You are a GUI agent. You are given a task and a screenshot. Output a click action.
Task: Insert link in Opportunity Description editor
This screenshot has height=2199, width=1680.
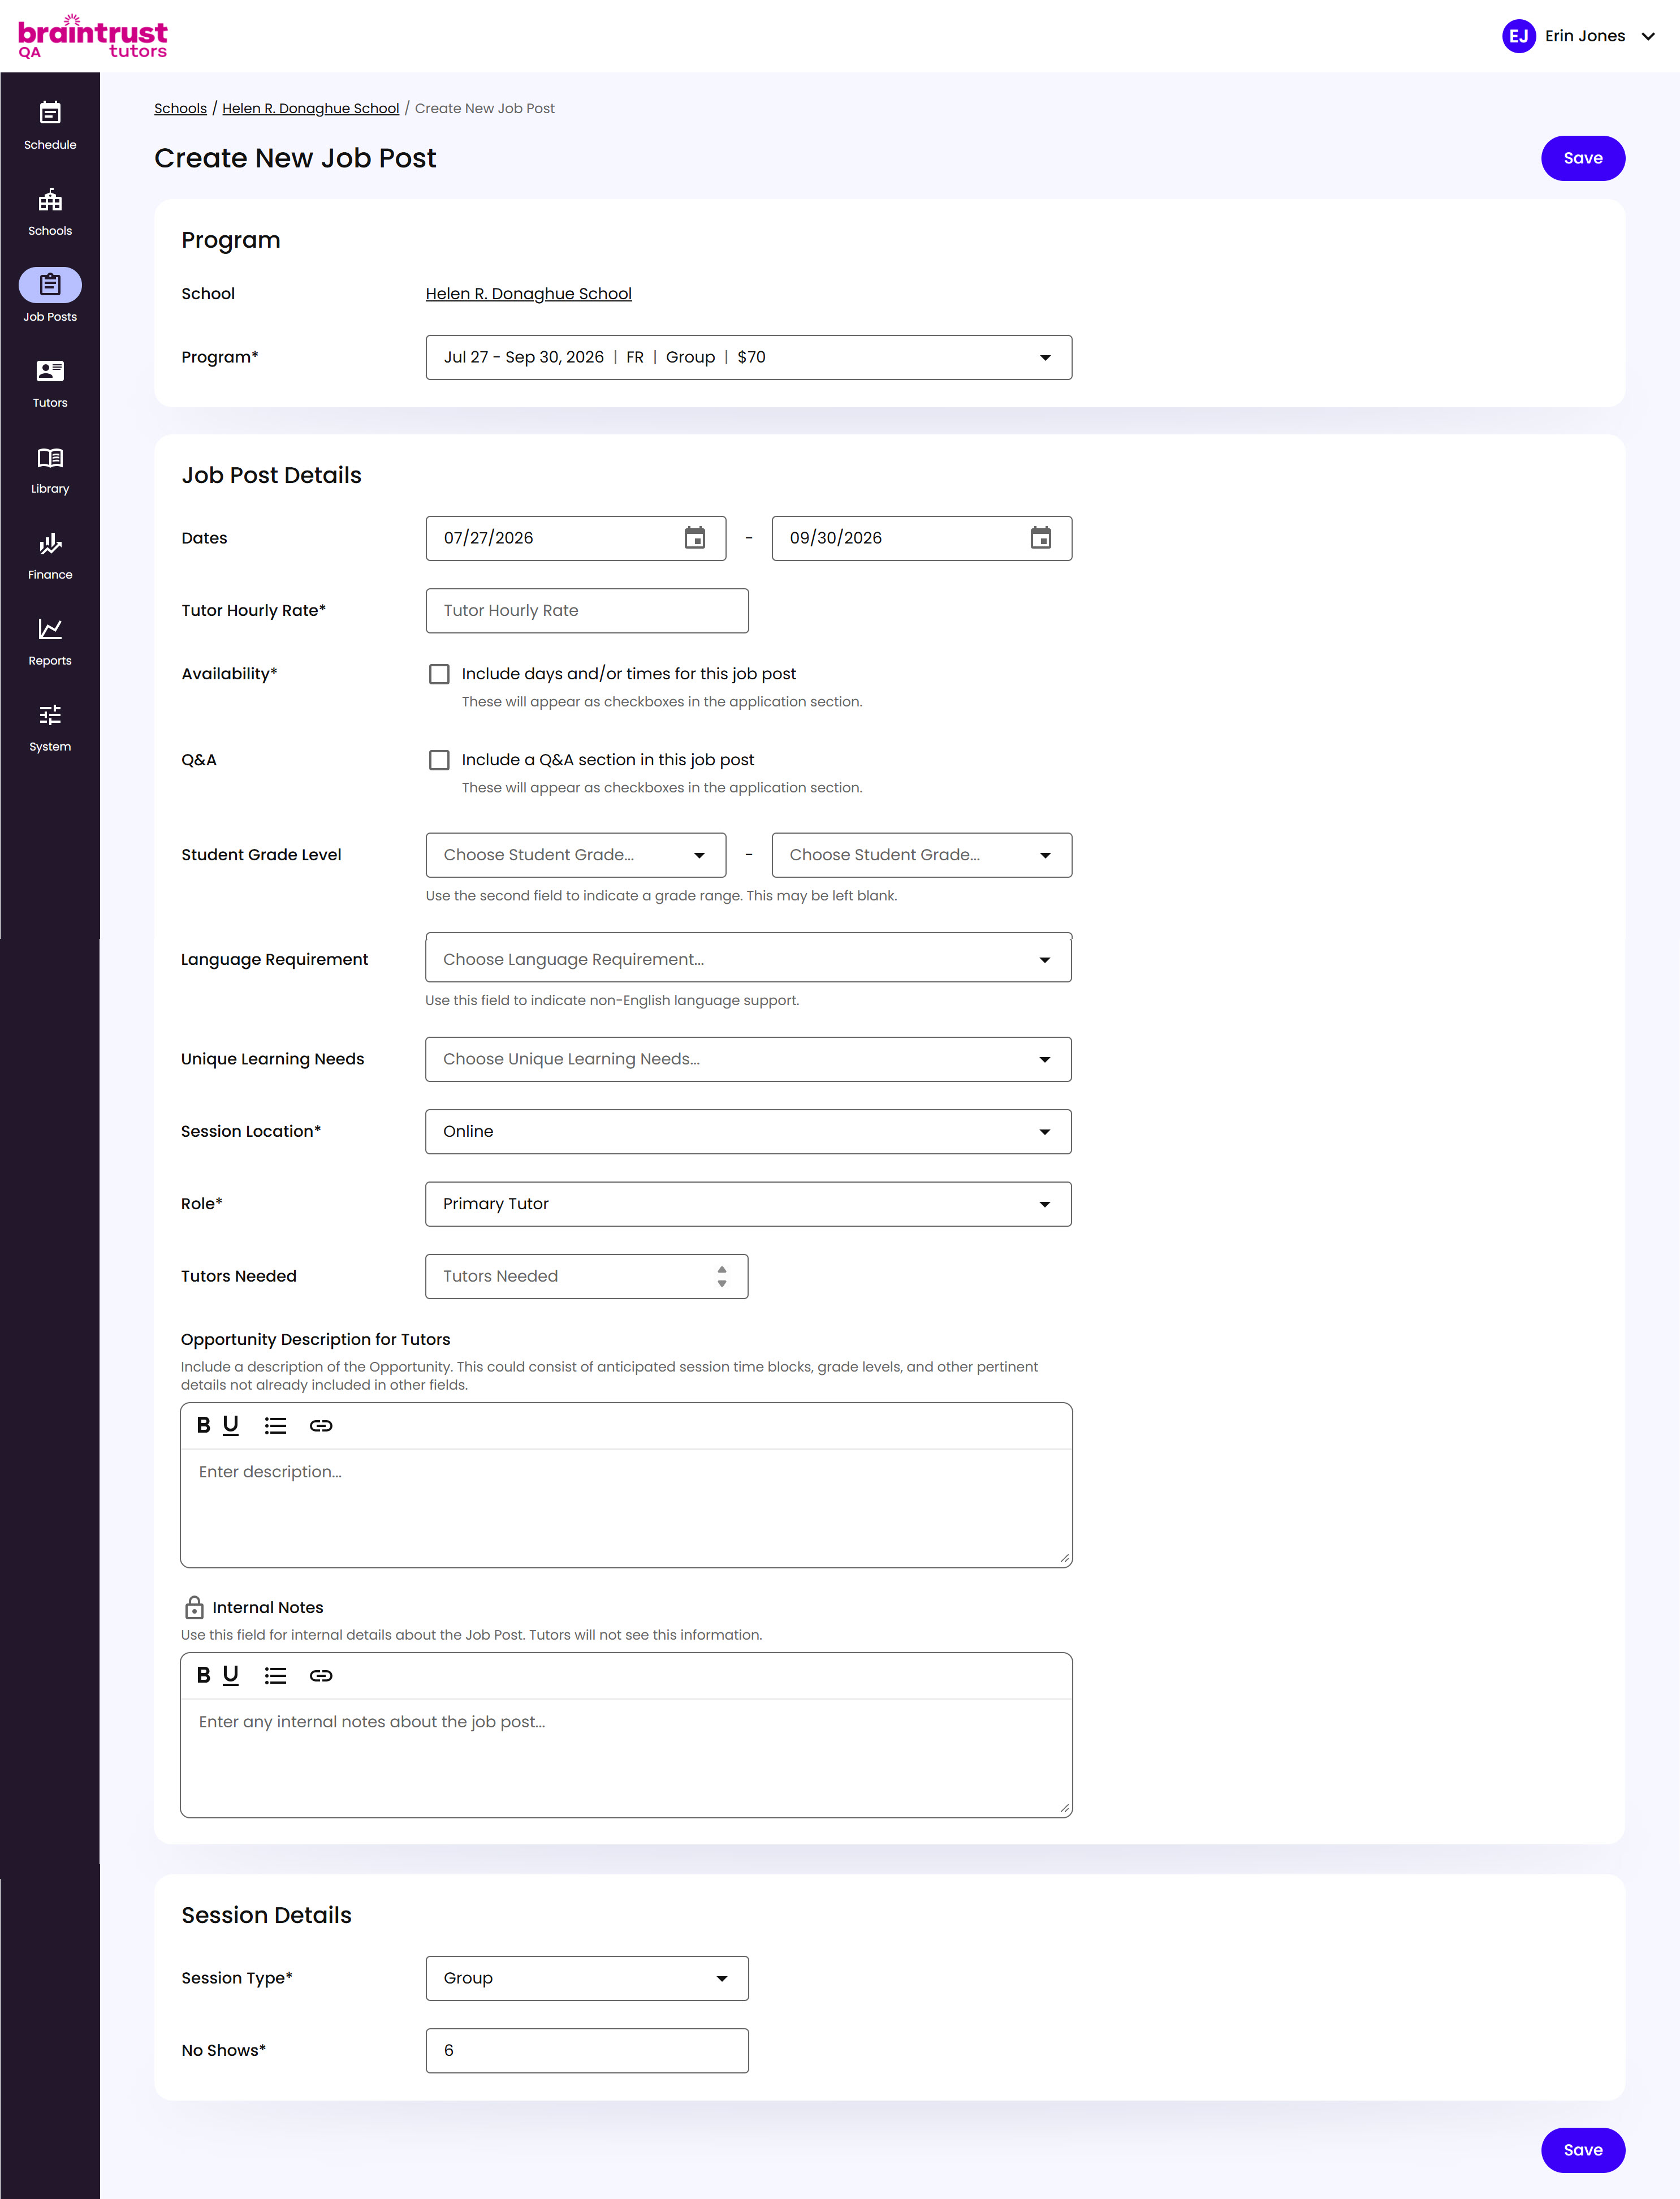click(321, 1425)
